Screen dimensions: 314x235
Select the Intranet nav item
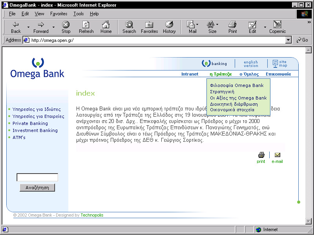coord(190,74)
